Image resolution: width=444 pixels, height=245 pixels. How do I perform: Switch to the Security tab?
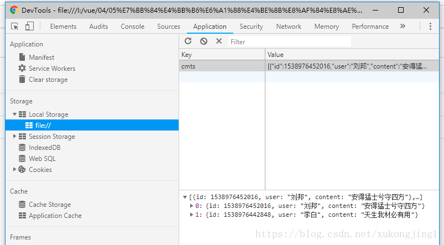point(251,27)
